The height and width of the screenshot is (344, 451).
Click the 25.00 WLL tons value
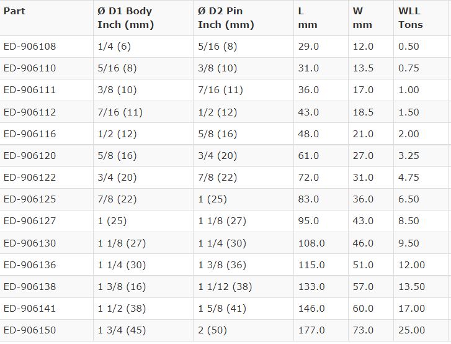point(411,330)
